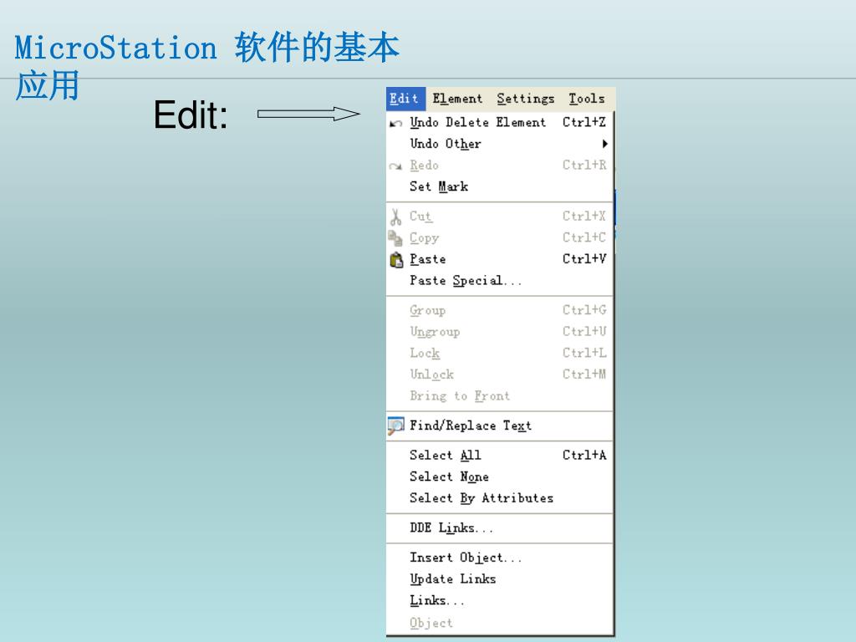Viewport: 856px width, 642px height.
Task: Click the Copy pages icon
Action: click(x=395, y=238)
